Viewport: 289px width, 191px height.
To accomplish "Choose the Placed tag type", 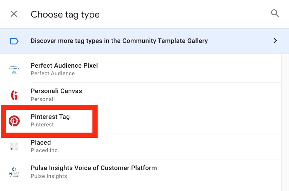I will pyautogui.click(x=41, y=143).
